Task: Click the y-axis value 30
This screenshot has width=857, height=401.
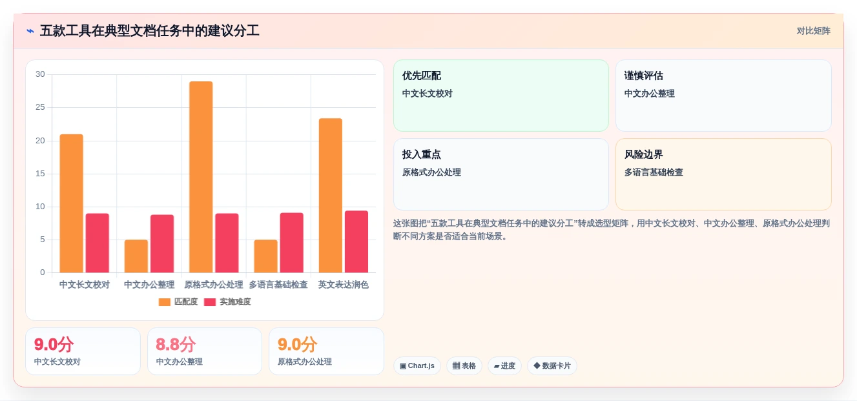Action: (40, 74)
